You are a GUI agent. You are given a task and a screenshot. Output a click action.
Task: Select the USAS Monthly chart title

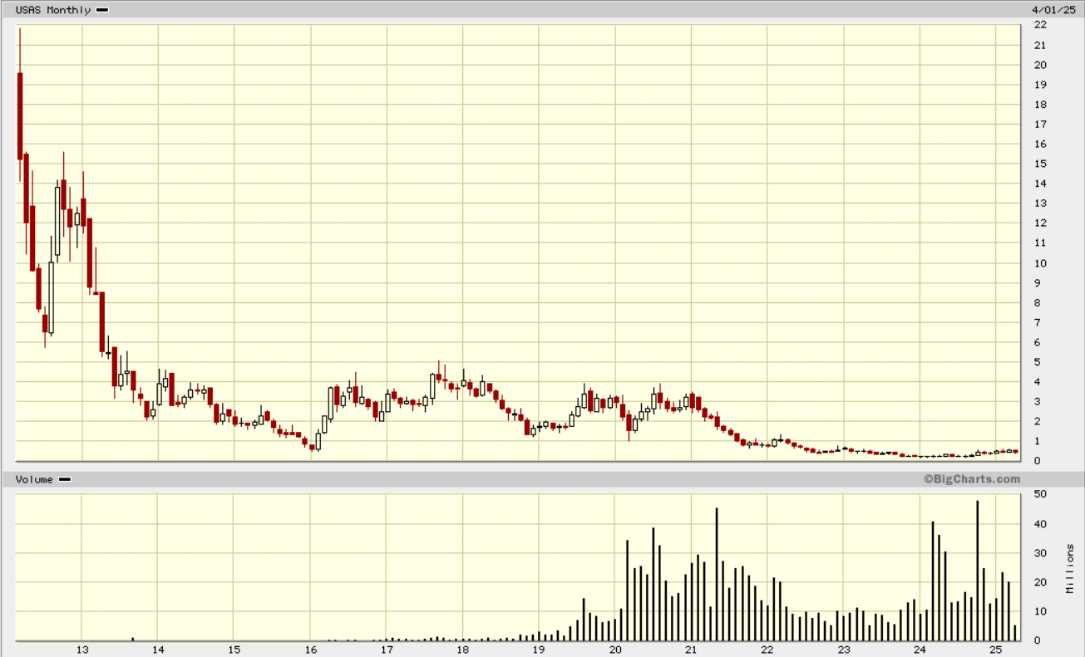click(x=54, y=10)
